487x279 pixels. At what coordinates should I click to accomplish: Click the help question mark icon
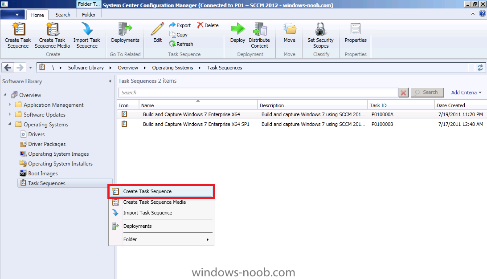click(x=483, y=14)
